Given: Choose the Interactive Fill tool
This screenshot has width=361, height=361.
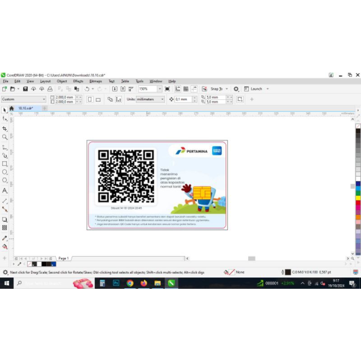Looking at the screenshot, I should point(5,246).
